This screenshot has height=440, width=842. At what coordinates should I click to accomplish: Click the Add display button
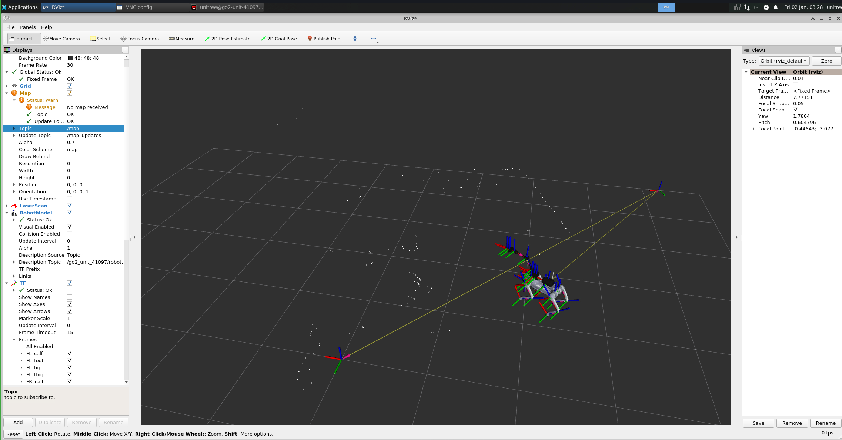[18, 422]
